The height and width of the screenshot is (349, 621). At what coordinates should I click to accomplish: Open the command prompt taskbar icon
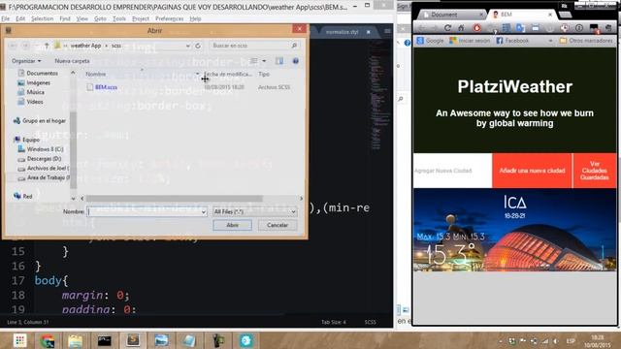[x=104, y=340]
